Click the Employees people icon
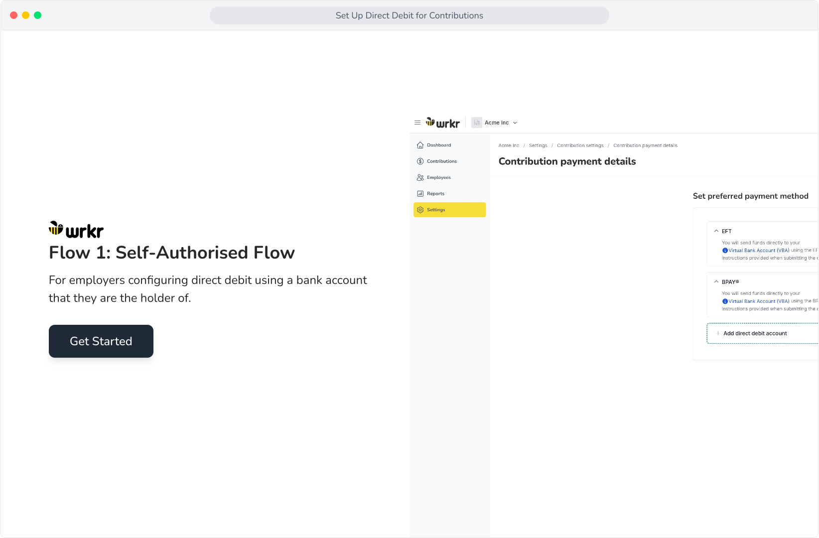Image resolution: width=819 pixels, height=538 pixels. point(420,177)
